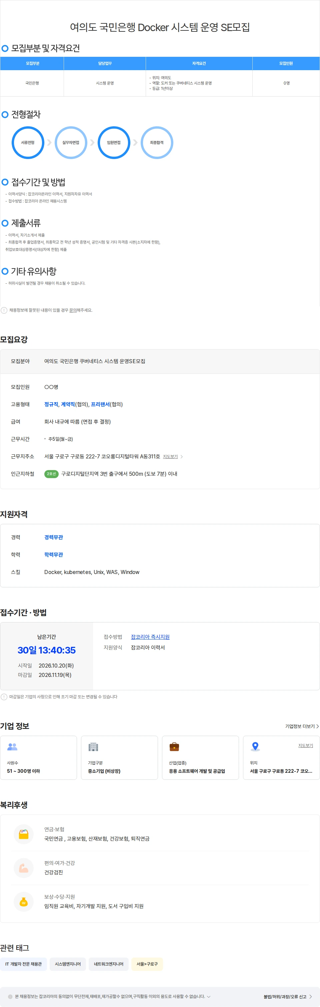Click the info icon beside 채용정보에 잘못된 내용

coord(4,310)
